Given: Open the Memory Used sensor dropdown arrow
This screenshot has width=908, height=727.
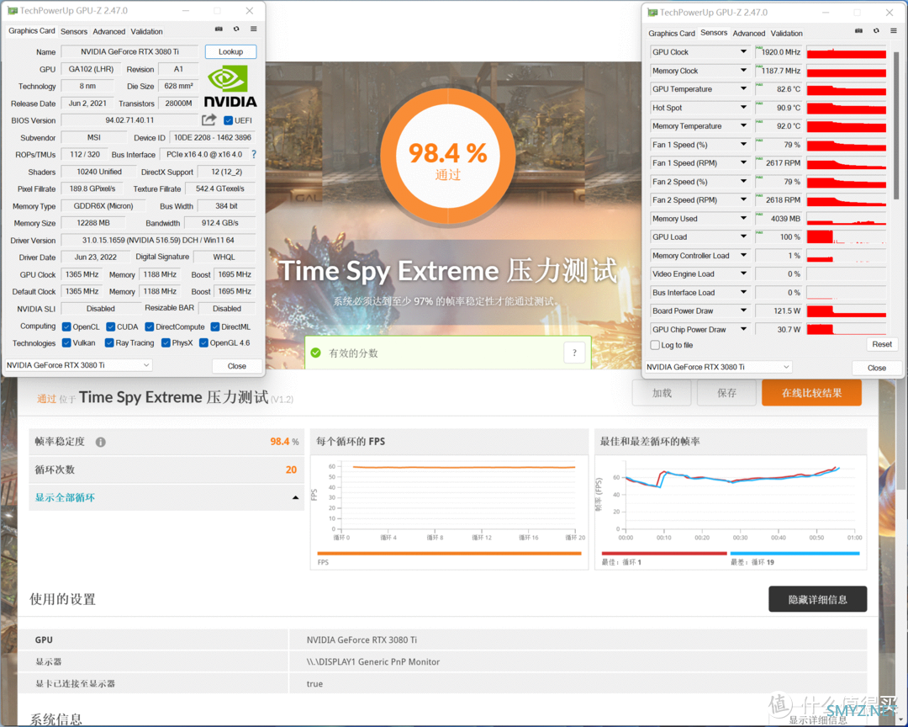Looking at the screenshot, I should click(743, 219).
